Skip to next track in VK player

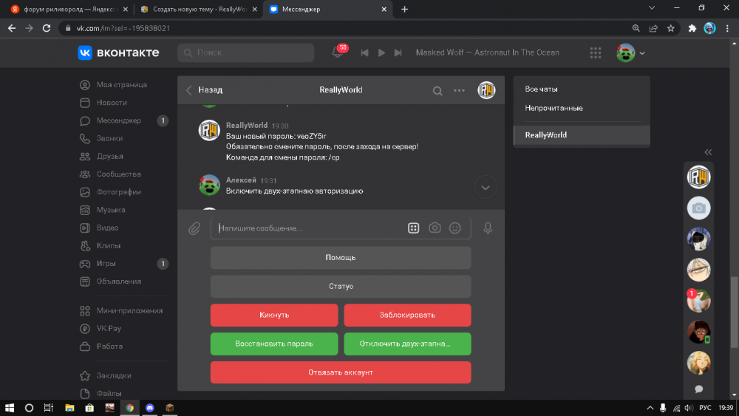[x=398, y=52]
